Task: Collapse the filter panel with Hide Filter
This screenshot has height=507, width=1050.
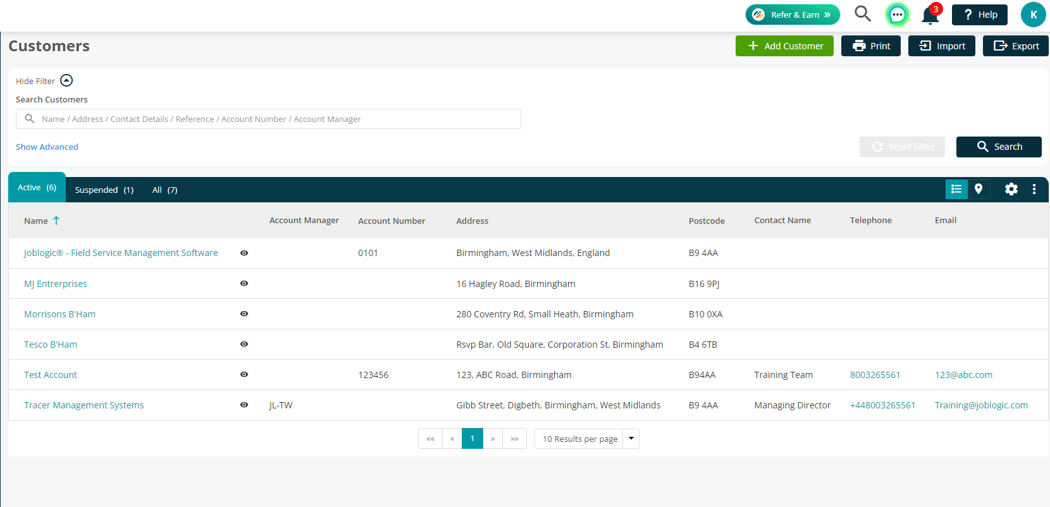Action: coord(44,81)
